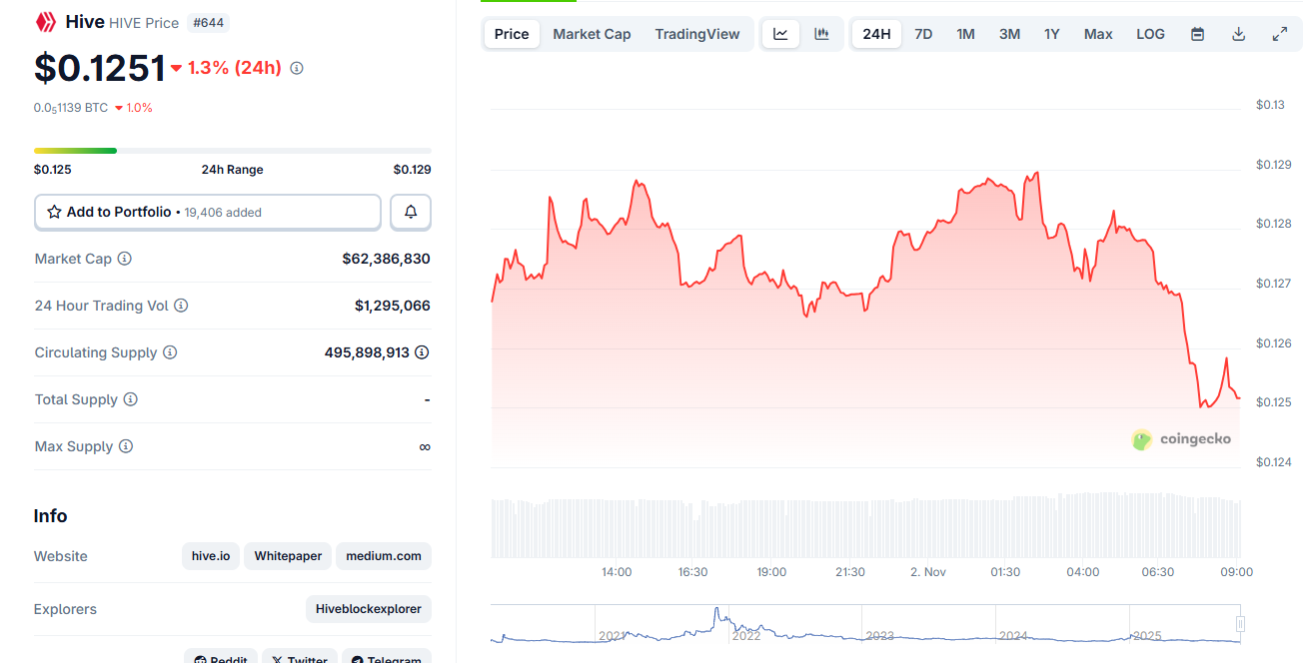Select the 7D time range
1308x663 pixels.
923,34
